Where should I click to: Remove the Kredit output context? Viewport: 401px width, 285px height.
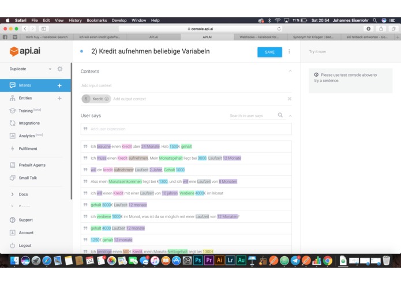(107, 99)
